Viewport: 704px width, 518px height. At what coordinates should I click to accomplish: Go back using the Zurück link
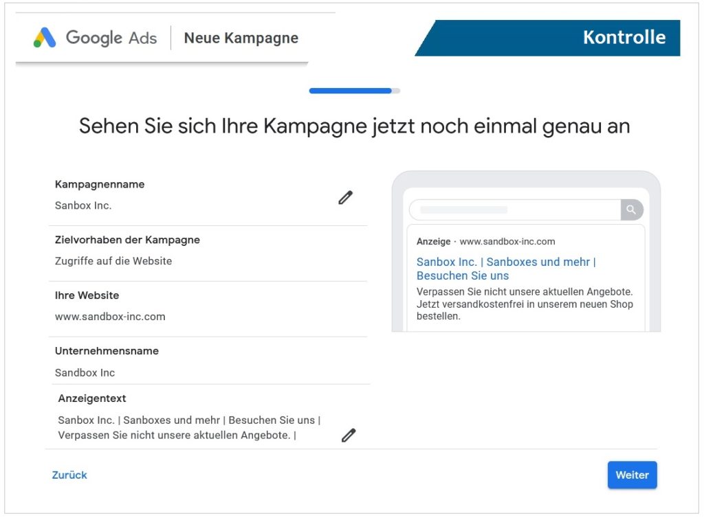[69, 475]
